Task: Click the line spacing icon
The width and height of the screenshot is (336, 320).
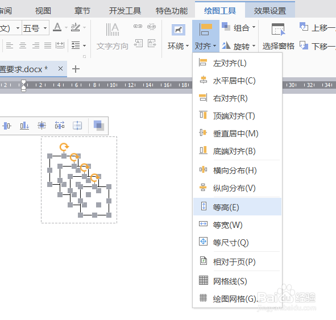Action: pos(76,45)
